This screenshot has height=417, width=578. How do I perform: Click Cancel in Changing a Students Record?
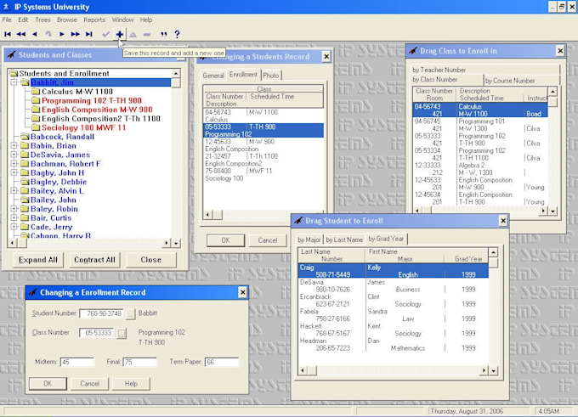(268, 240)
